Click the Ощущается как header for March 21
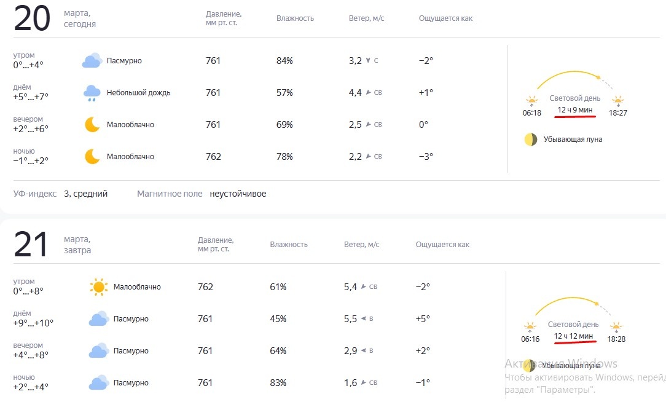Screen dimensions: 666x402 [x=442, y=245]
